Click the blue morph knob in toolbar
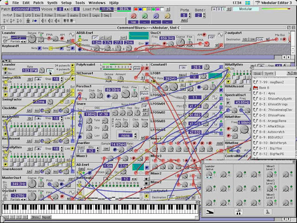 point(156,16)
